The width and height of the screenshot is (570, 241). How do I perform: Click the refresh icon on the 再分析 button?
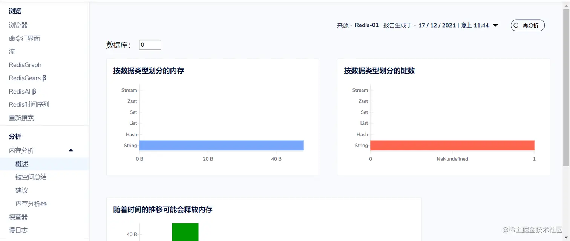click(516, 25)
